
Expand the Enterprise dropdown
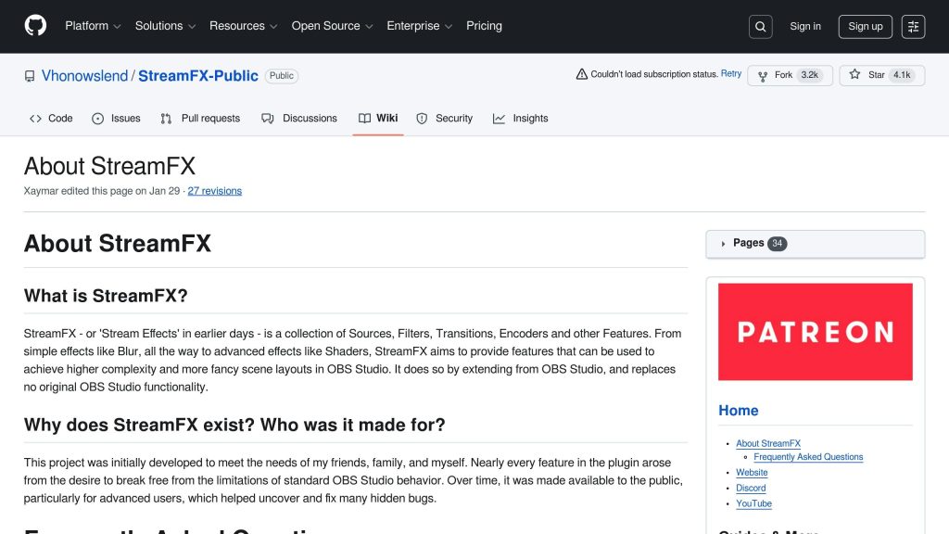click(419, 26)
